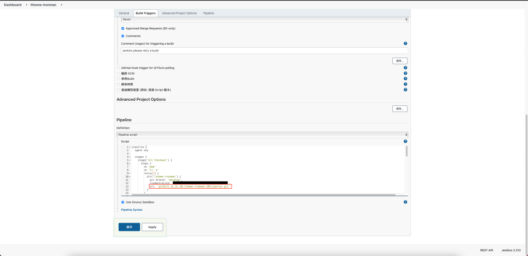Open ithome-ironman breadcrumb link
The image size is (528, 256).
[44, 5]
